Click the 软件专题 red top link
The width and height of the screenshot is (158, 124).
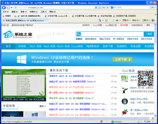click(124, 25)
